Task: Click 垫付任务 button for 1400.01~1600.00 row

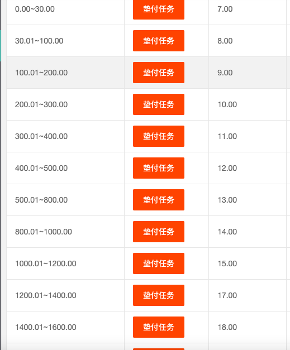Action: (x=159, y=327)
